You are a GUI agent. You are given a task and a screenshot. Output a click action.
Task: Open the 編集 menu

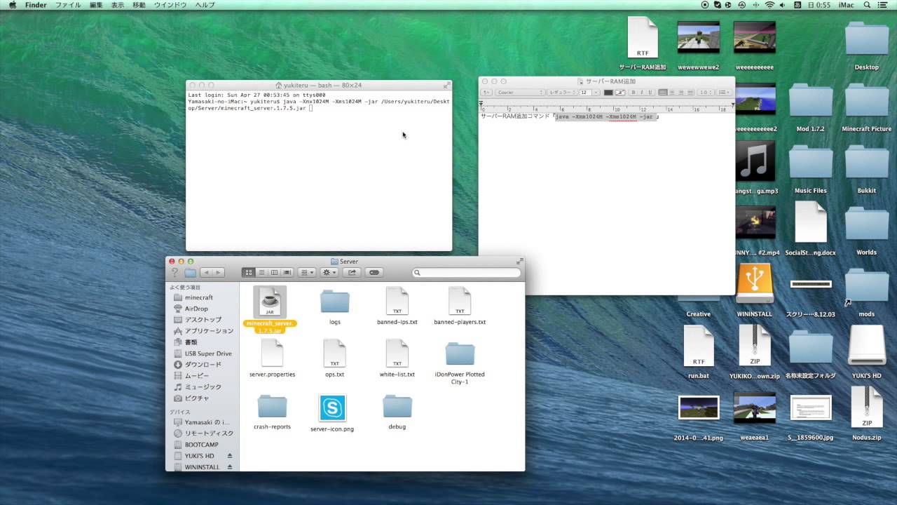coord(96,5)
